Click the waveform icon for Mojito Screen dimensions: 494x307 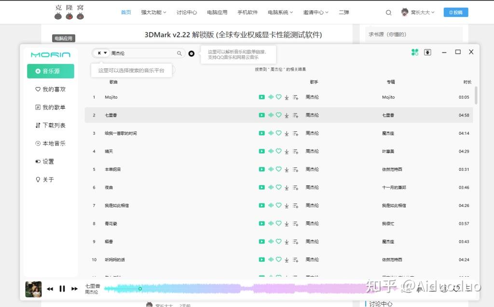271,97
